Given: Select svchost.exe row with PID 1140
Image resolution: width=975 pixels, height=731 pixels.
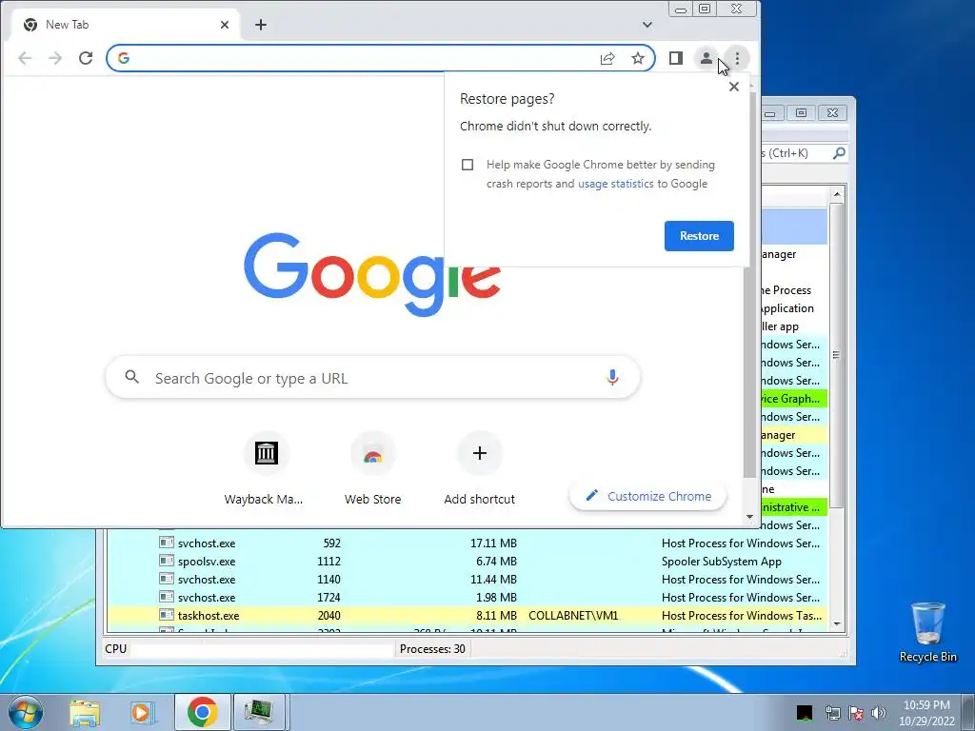Looking at the screenshot, I should 467,580.
